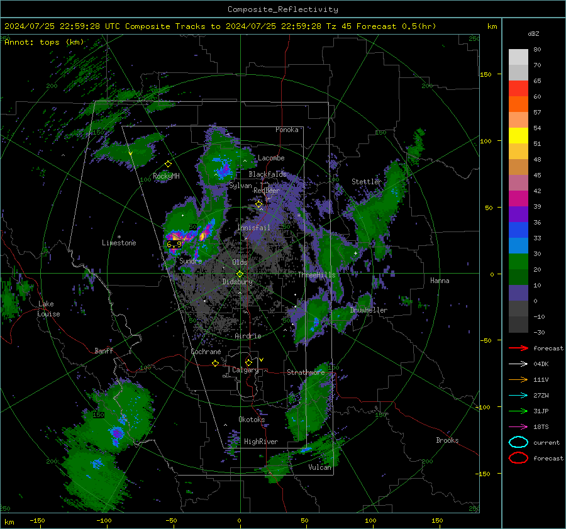Click the Cochrane city label
This screenshot has height=529, width=566.
click(x=206, y=352)
